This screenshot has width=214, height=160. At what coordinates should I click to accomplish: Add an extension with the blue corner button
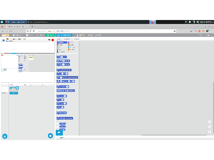pos(59,132)
